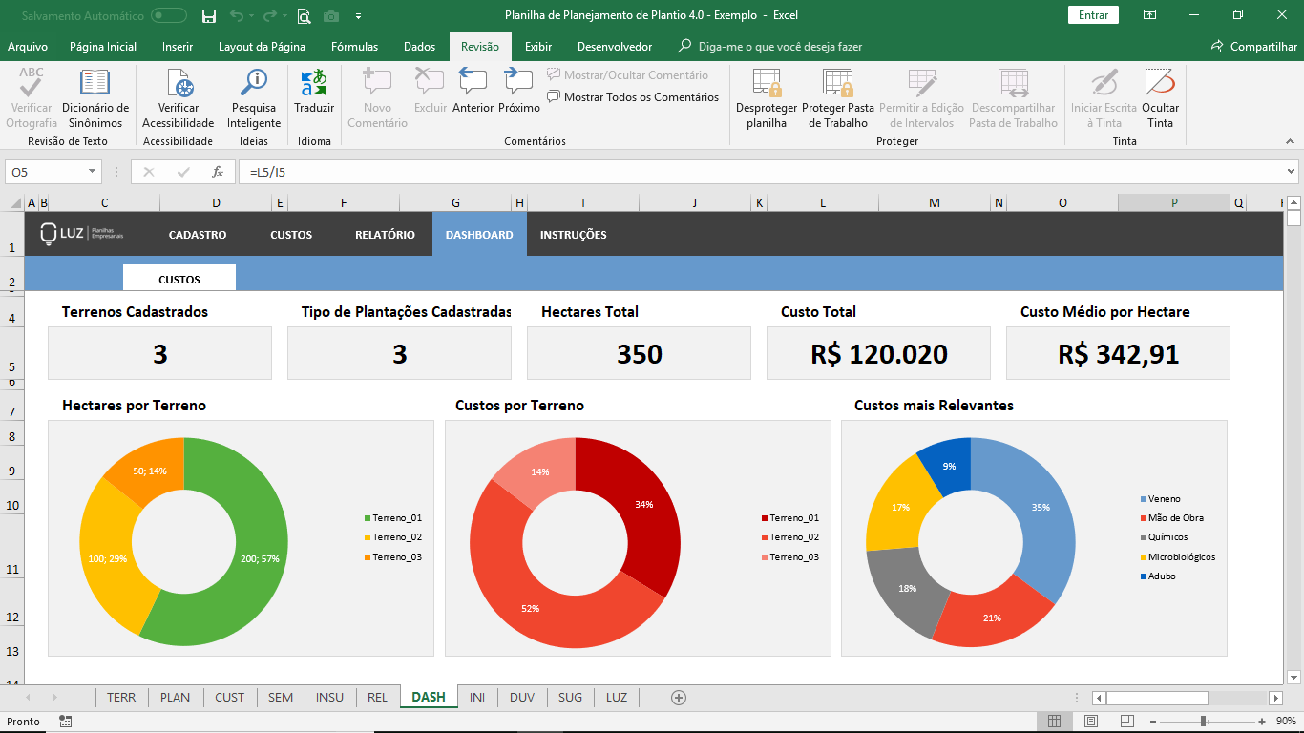Click the RELATÓRIO navigation button
The image size is (1304, 733).
[x=385, y=235]
